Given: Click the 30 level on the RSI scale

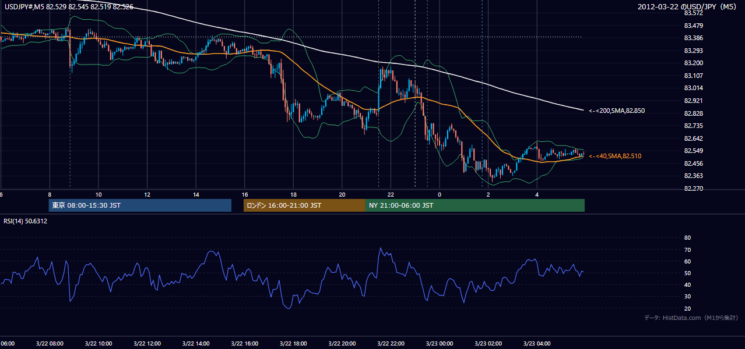Looking at the screenshot, I should pos(687,296).
